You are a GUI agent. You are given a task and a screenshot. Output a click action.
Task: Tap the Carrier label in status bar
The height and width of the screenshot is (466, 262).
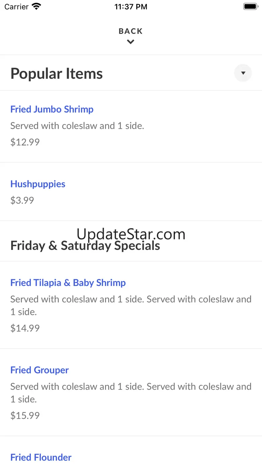[x=16, y=6]
